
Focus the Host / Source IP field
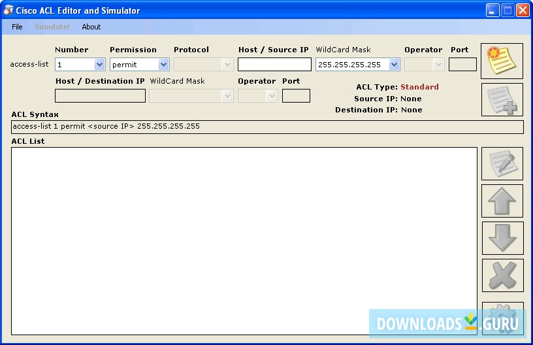point(274,64)
